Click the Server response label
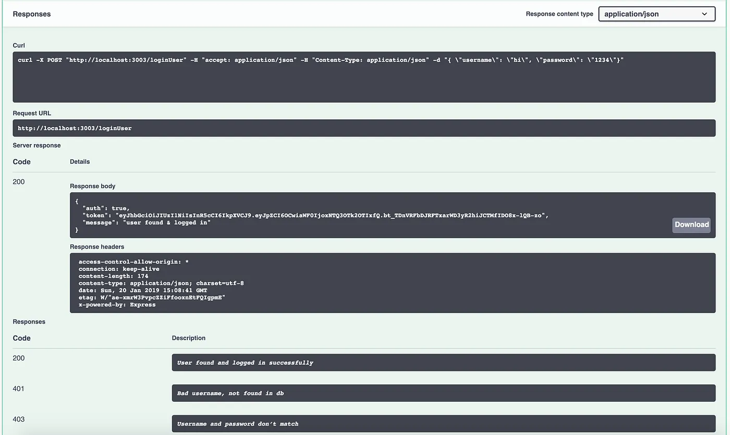Image resolution: width=730 pixels, height=435 pixels. pos(36,145)
